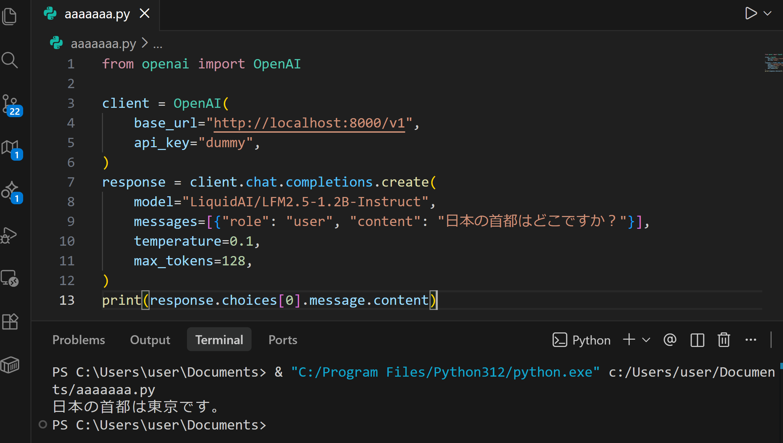
Task: Kill terminal with trash icon
Action: tap(724, 340)
